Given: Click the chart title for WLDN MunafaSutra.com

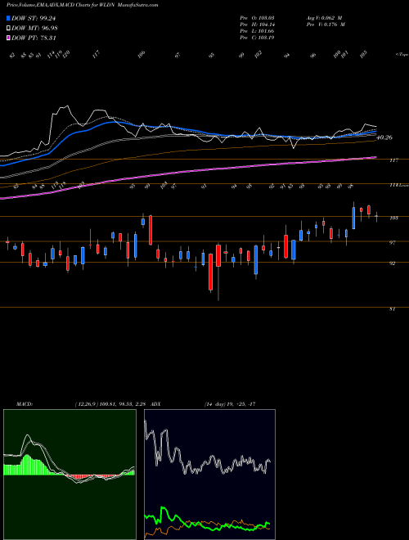Looking at the screenshot, I should tap(83, 5).
